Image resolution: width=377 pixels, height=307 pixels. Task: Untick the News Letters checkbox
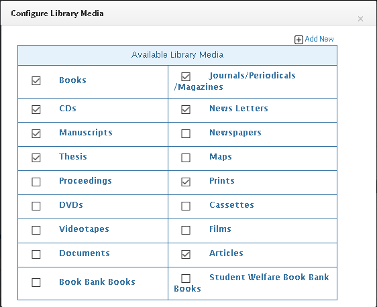[186, 109]
